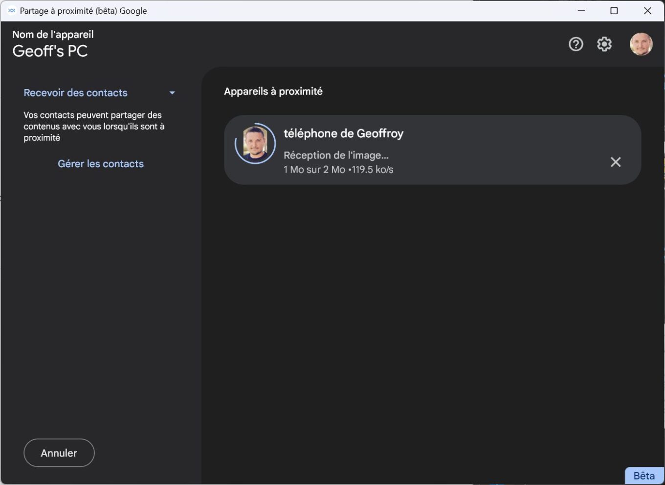Image resolution: width=665 pixels, height=485 pixels.
Task: Expand the Recevoir des contacts dropdown arrow
Action: pos(172,93)
